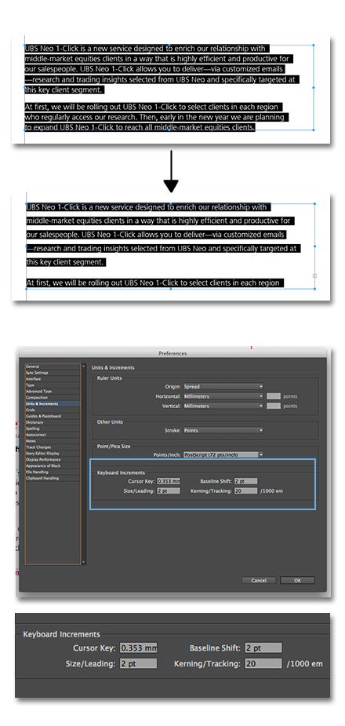
Task: Click the Baseline Shift field in Preferences dialog
Action: [245, 482]
